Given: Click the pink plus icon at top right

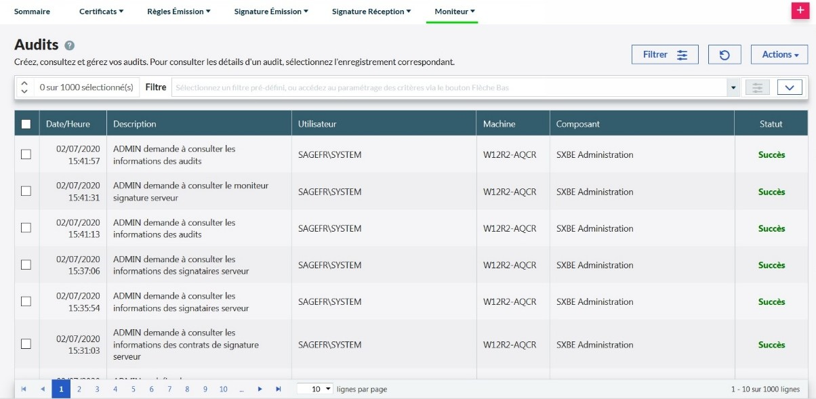Looking at the screenshot, I should click(x=802, y=11).
